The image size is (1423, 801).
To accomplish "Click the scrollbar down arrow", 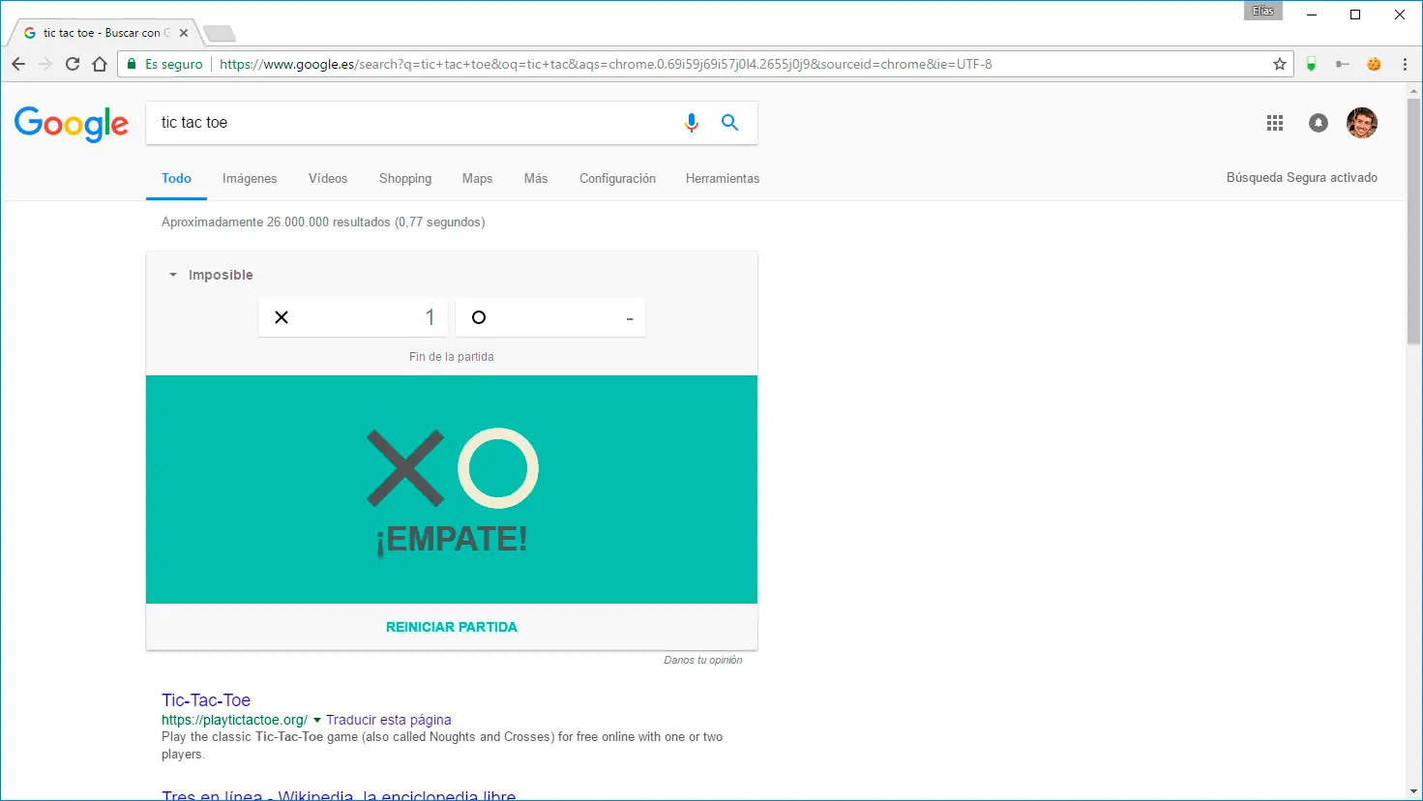I will 1414,792.
